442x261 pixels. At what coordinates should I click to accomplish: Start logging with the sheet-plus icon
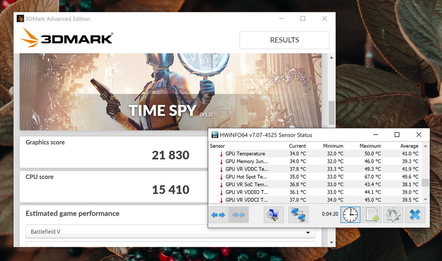coord(372,215)
